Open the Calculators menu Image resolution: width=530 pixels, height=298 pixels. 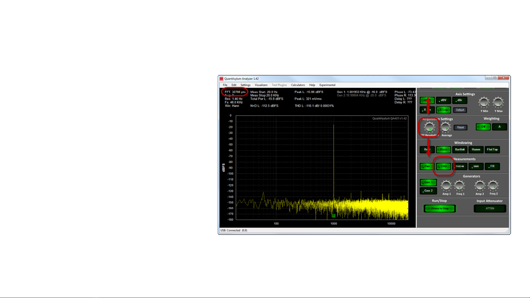point(298,85)
